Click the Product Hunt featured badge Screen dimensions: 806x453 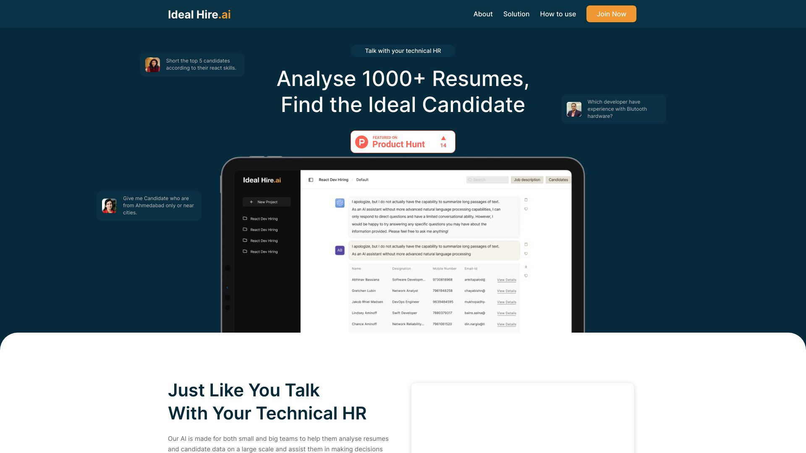[403, 142]
